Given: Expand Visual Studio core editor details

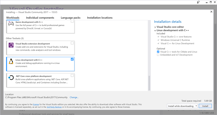Looking at the screenshot, I should (x=155, y=27).
